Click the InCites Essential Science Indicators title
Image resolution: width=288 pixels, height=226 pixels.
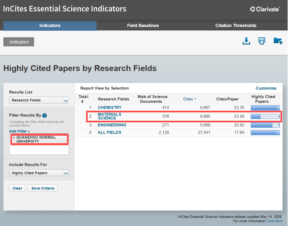click(65, 9)
